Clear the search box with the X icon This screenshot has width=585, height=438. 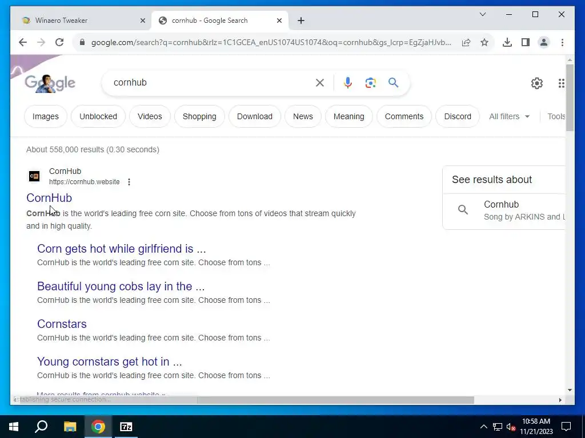point(320,83)
